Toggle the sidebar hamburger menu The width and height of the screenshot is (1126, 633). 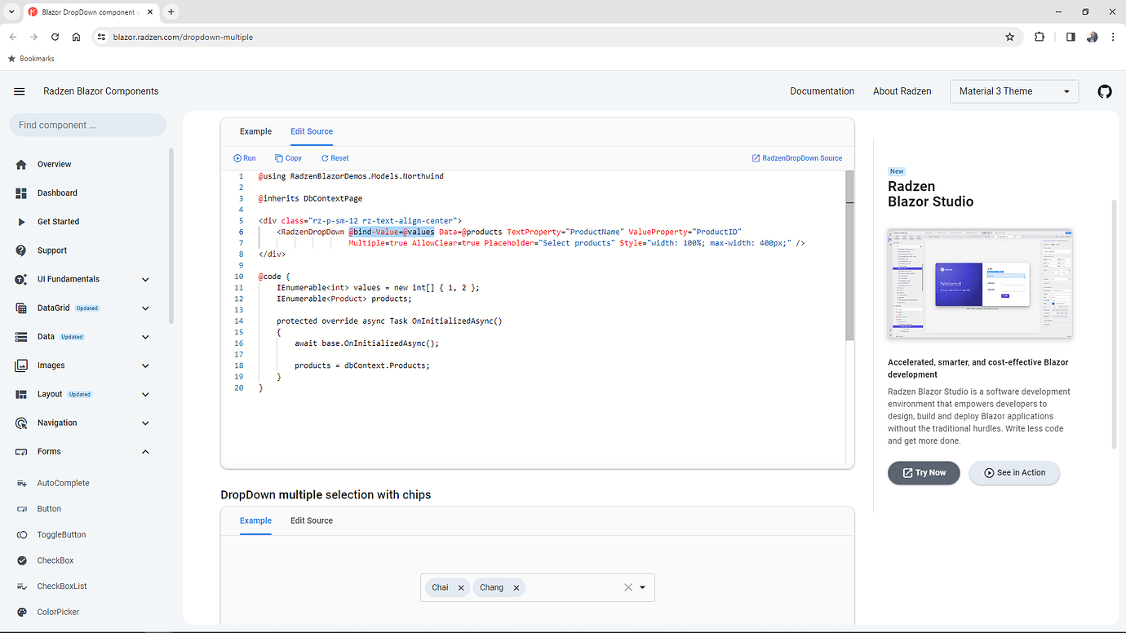tap(19, 91)
